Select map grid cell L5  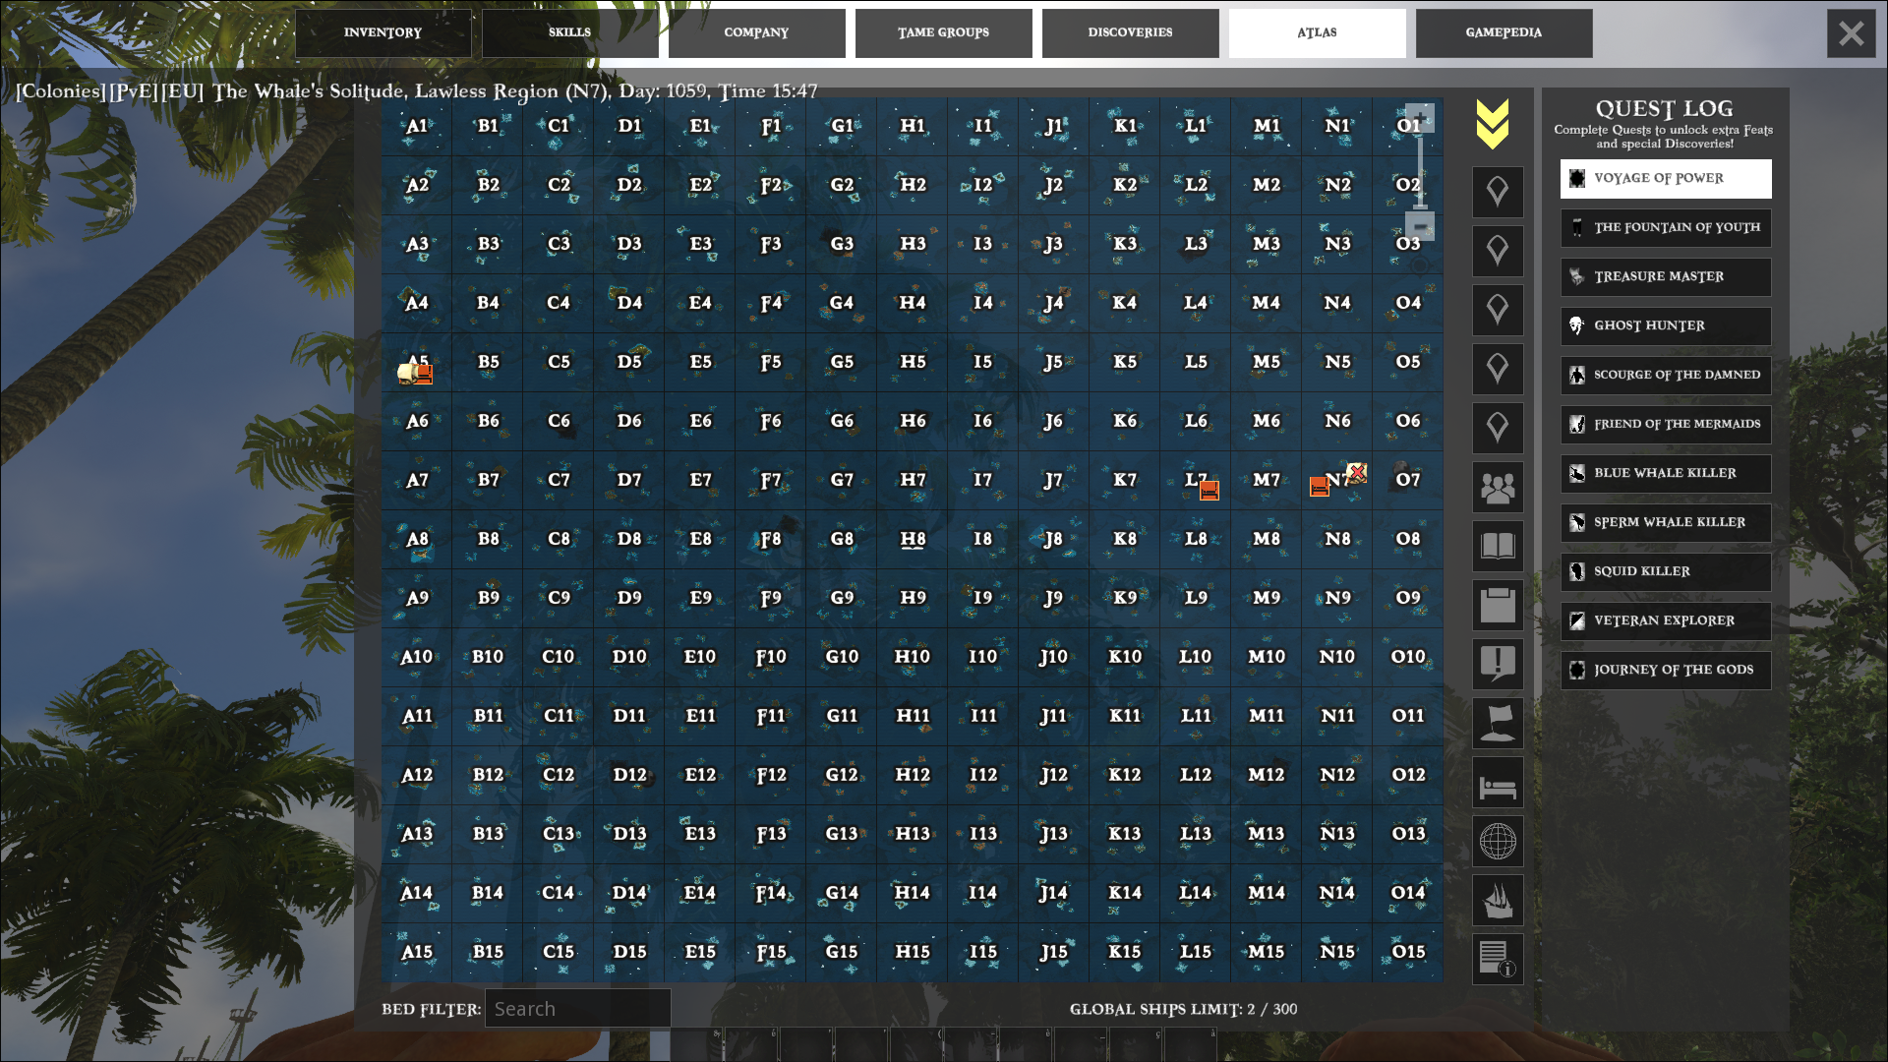[1196, 362]
